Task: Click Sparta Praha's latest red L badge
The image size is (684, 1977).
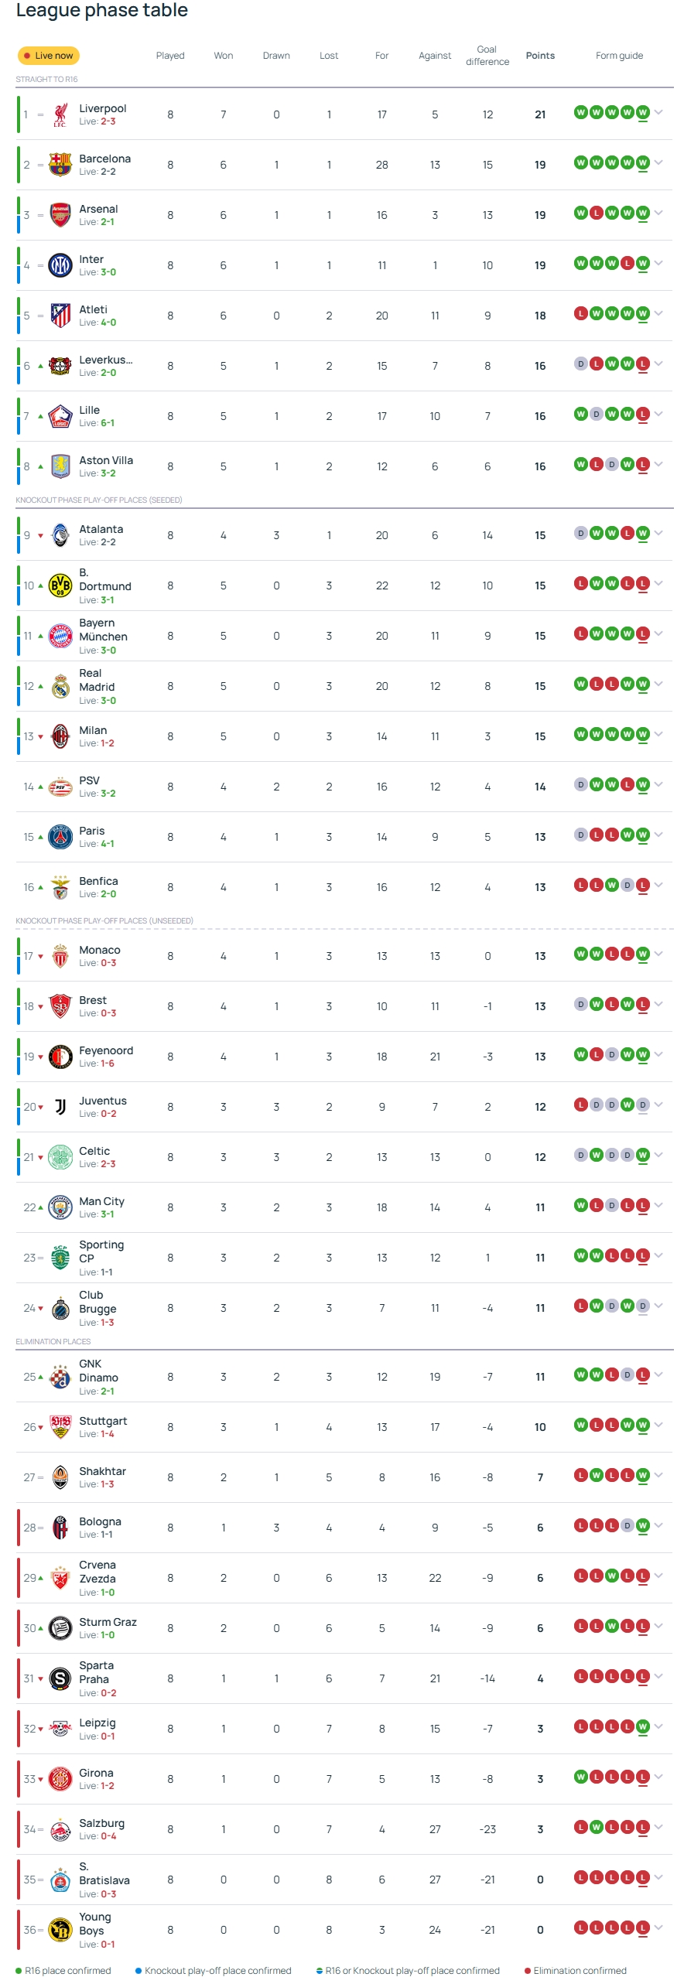Action: coord(642,1676)
